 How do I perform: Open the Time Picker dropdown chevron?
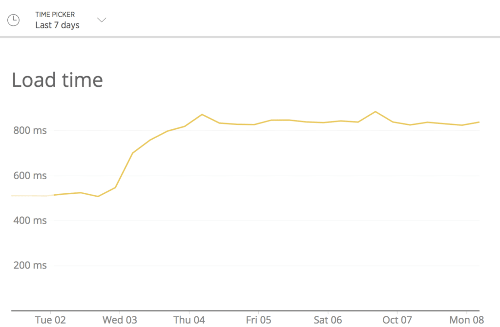click(x=102, y=20)
